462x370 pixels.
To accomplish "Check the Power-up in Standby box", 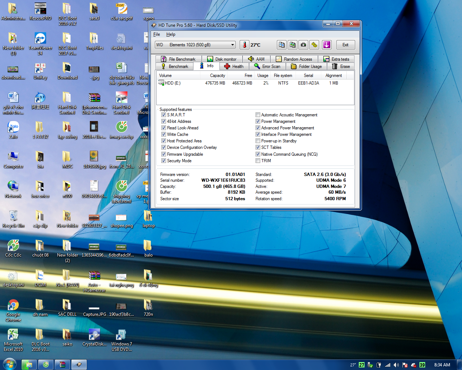I will coord(258,141).
